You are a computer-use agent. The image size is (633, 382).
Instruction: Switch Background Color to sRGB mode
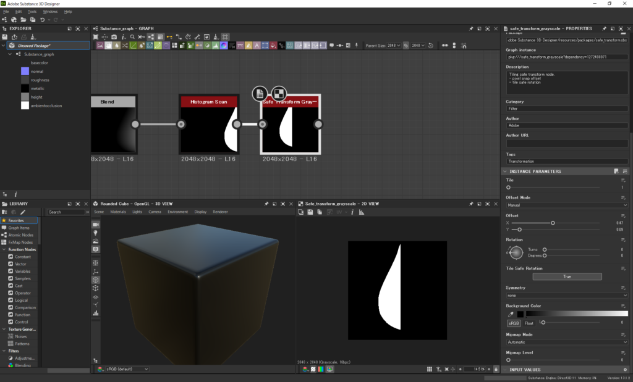(514, 323)
